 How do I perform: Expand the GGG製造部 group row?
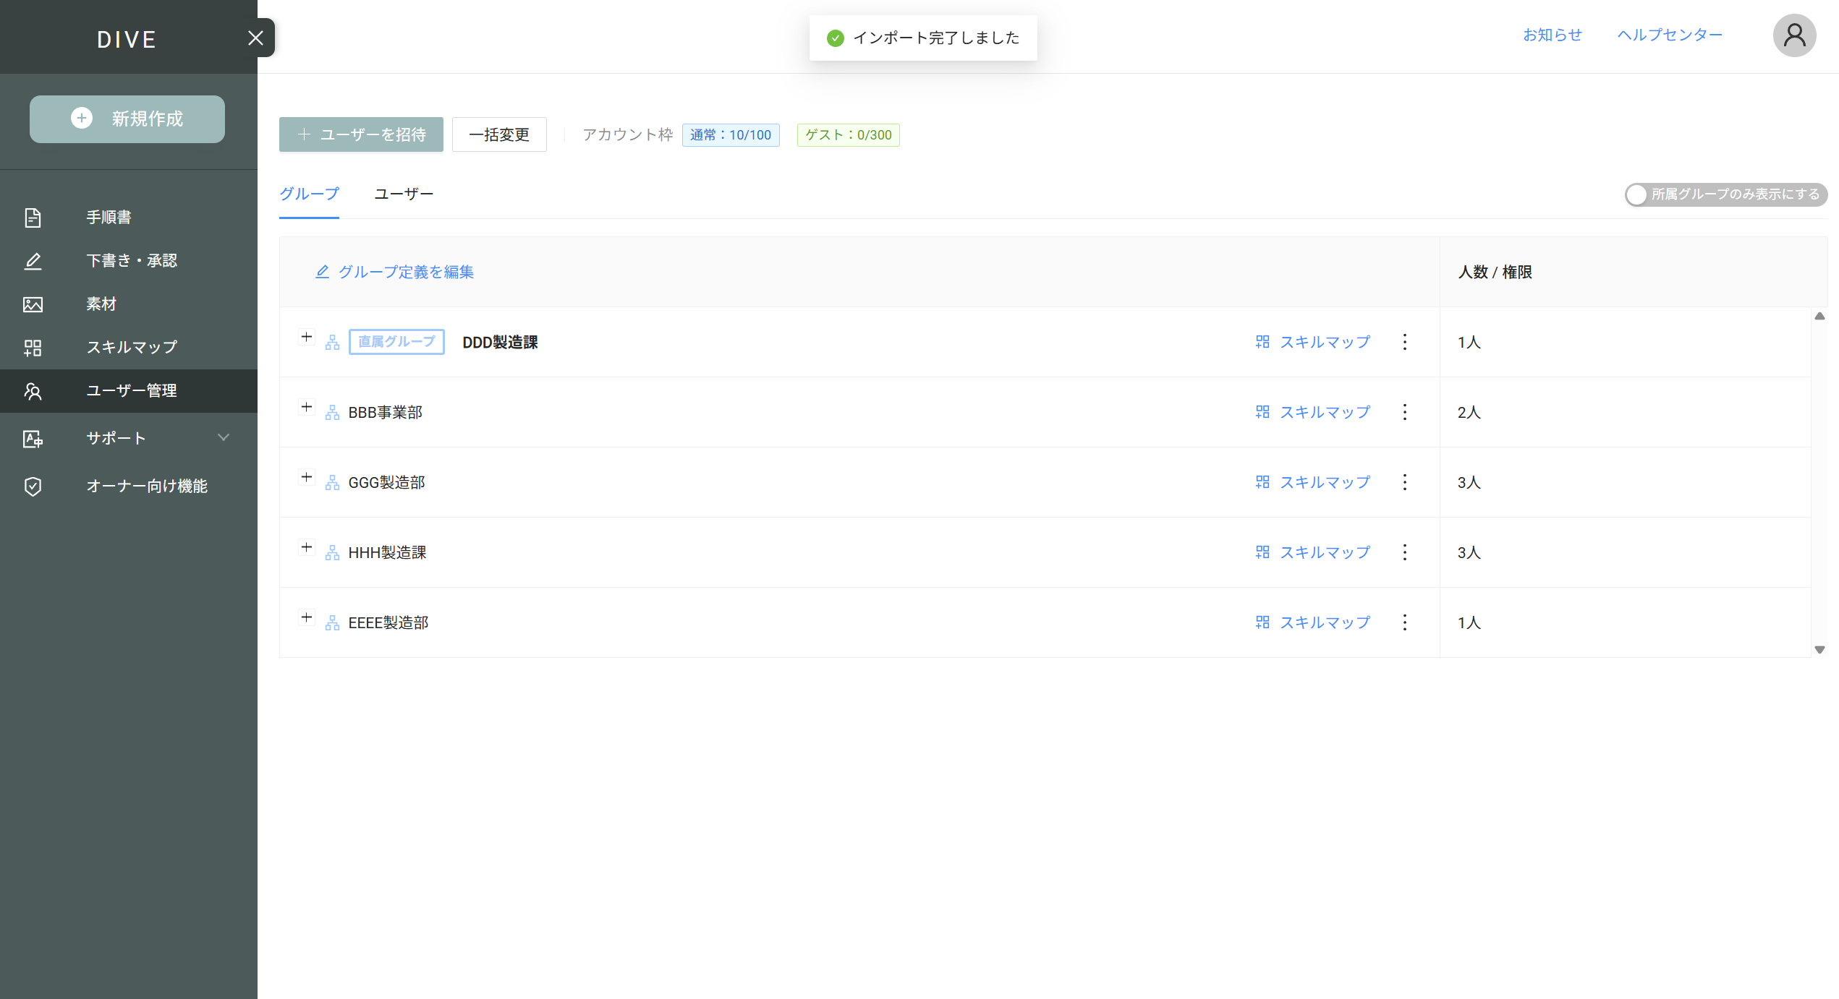point(307,478)
